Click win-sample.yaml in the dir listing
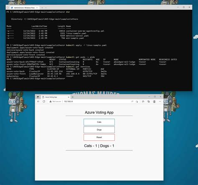 click(75, 38)
